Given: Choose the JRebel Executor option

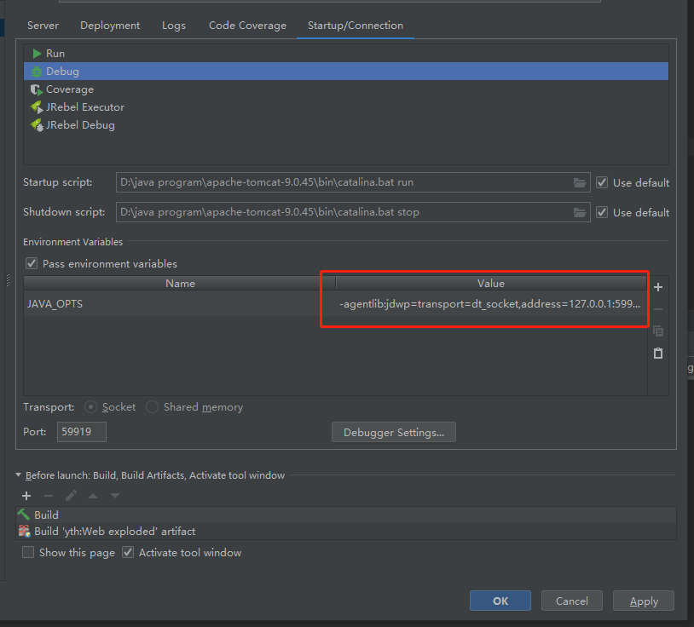Looking at the screenshot, I should [84, 106].
